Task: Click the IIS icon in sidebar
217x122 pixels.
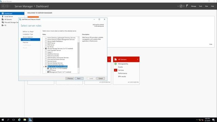Action: (x=3, y=25)
